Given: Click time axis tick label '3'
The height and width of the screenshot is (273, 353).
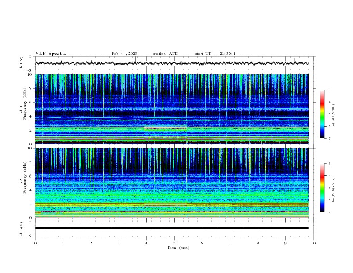Looking at the screenshot, I should [x=119, y=243].
